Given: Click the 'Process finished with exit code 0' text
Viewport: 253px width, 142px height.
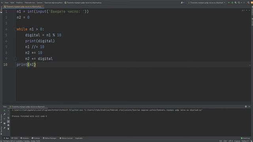Looking at the screenshot, I should point(29,116).
